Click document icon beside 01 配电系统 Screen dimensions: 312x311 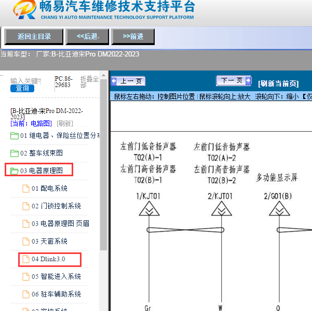(x=26, y=188)
